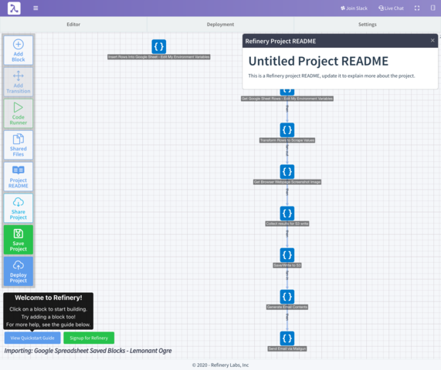Select the Transform Rows to Scrape Values block
Viewport: 441px width, 370px height.
click(x=287, y=130)
